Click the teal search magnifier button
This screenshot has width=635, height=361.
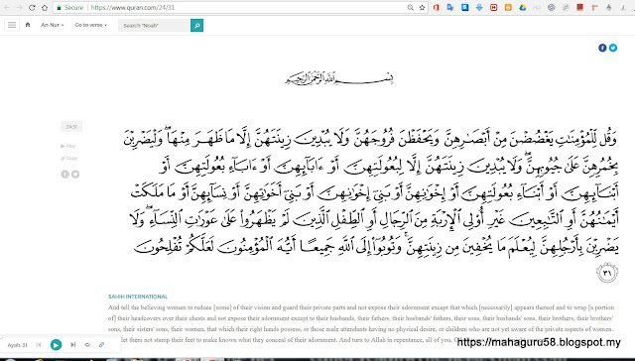(196, 26)
